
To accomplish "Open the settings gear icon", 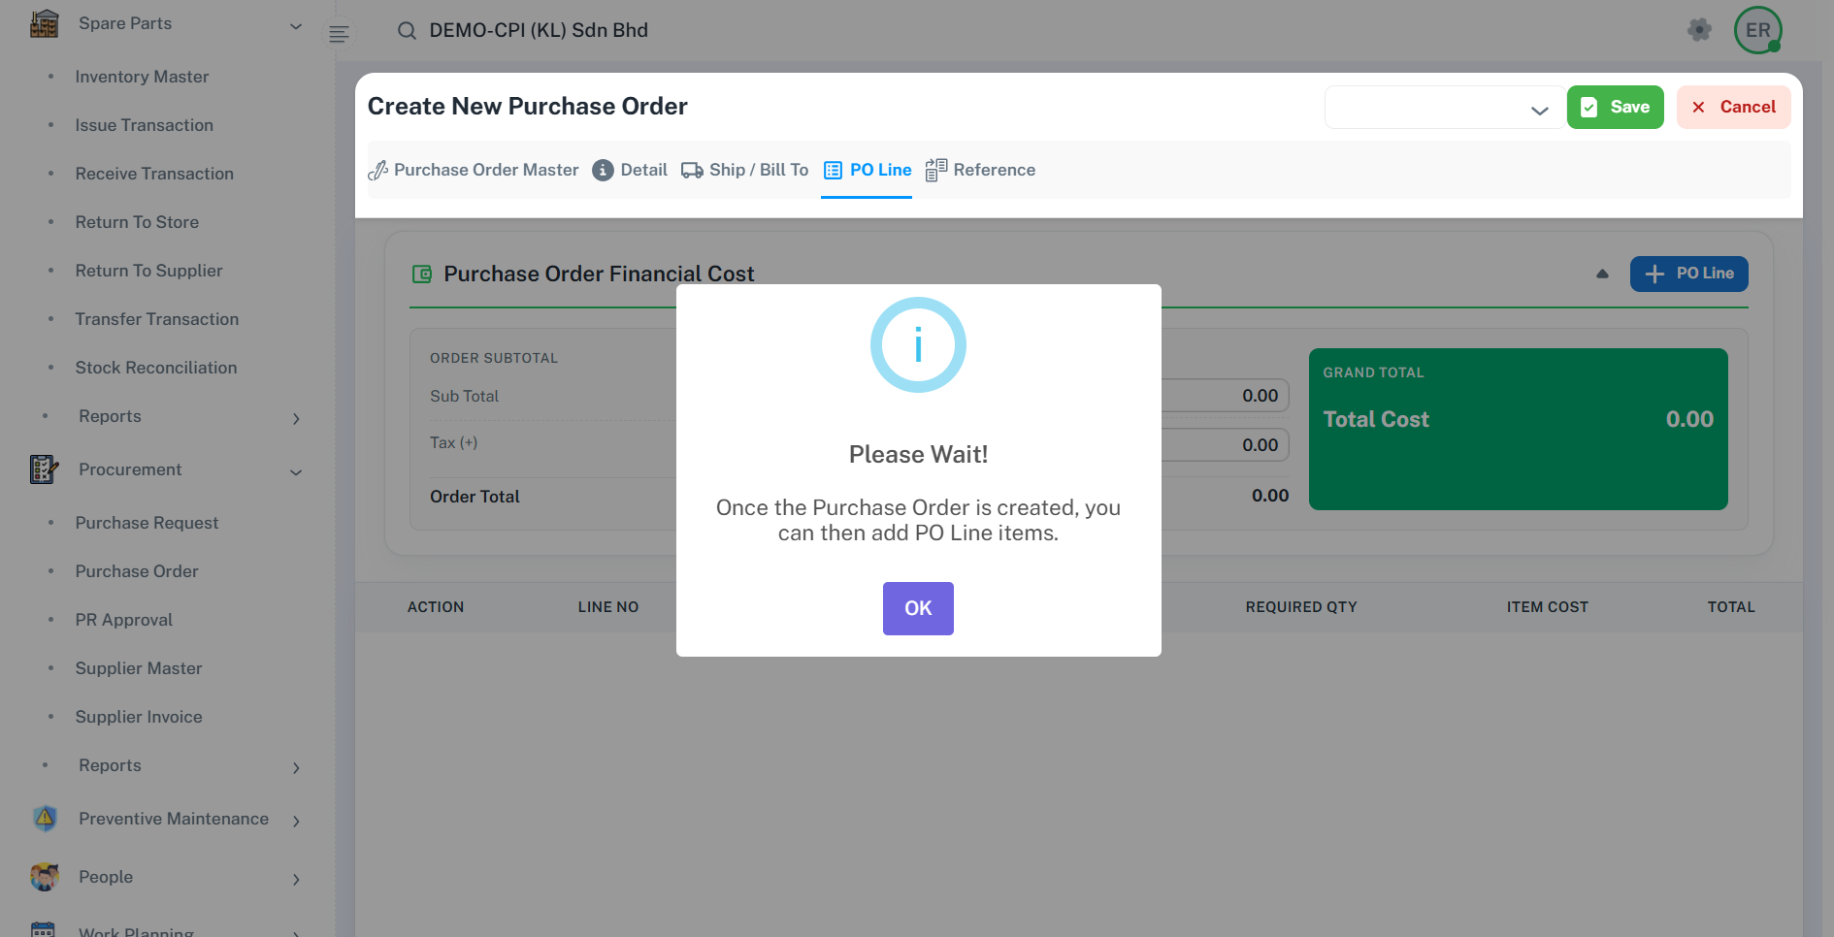I will click(x=1699, y=30).
